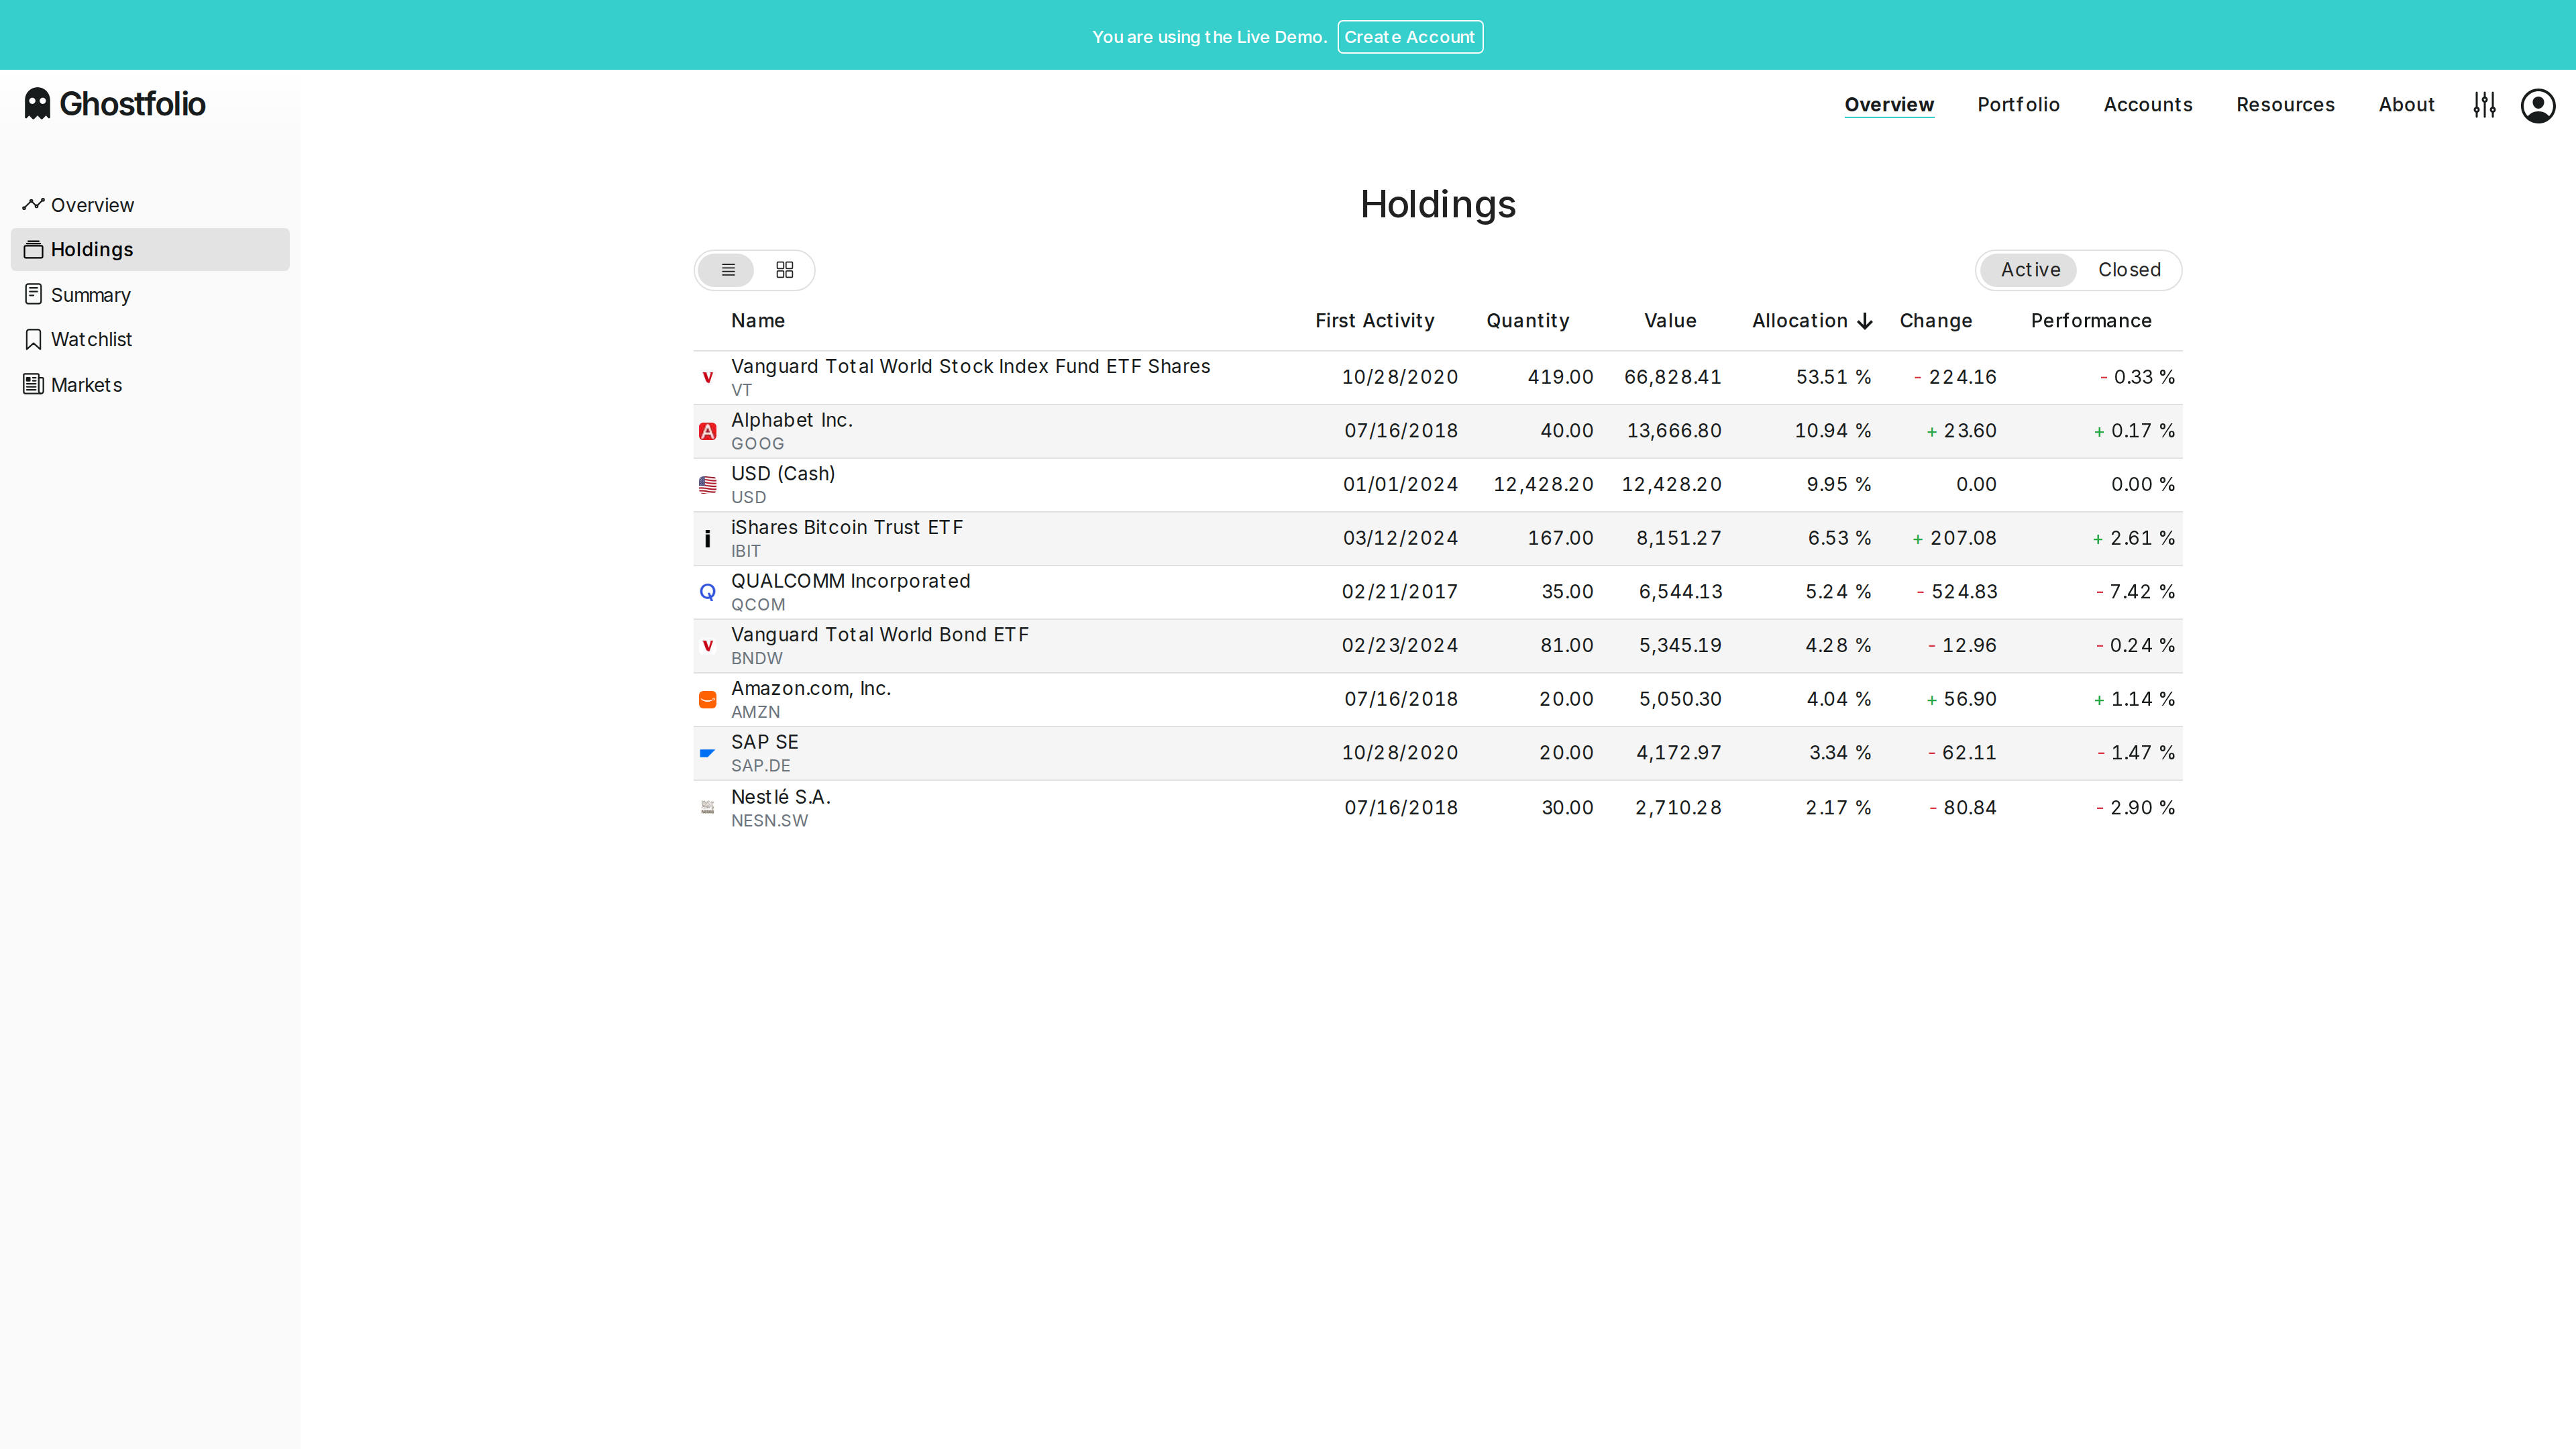Click the Holdings wallet icon in sidebar
Image resolution: width=2576 pixels, height=1449 pixels.
point(33,249)
